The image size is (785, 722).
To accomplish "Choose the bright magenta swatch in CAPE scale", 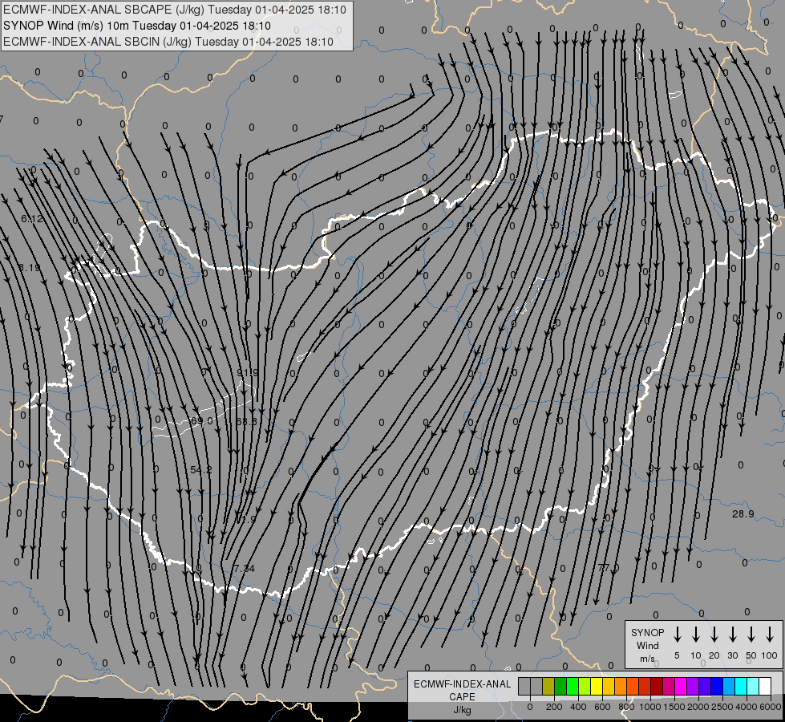I will 681,686.
